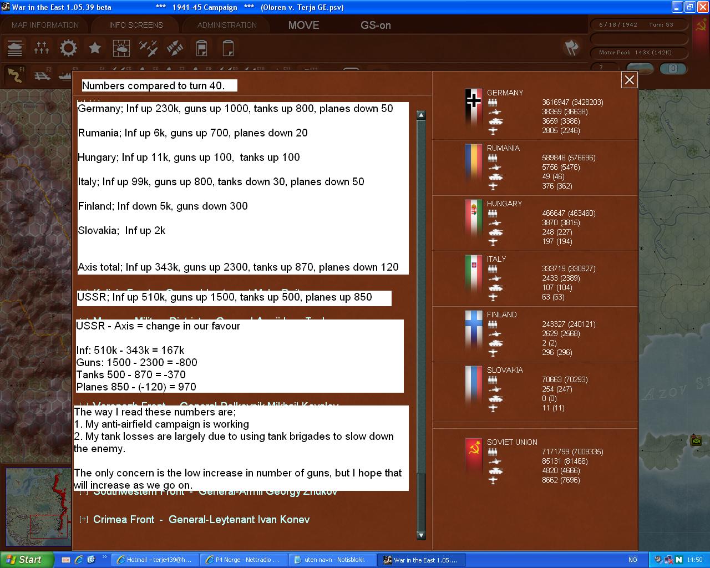Click the MOVE mode label
This screenshot has width=710, height=568.
click(304, 25)
